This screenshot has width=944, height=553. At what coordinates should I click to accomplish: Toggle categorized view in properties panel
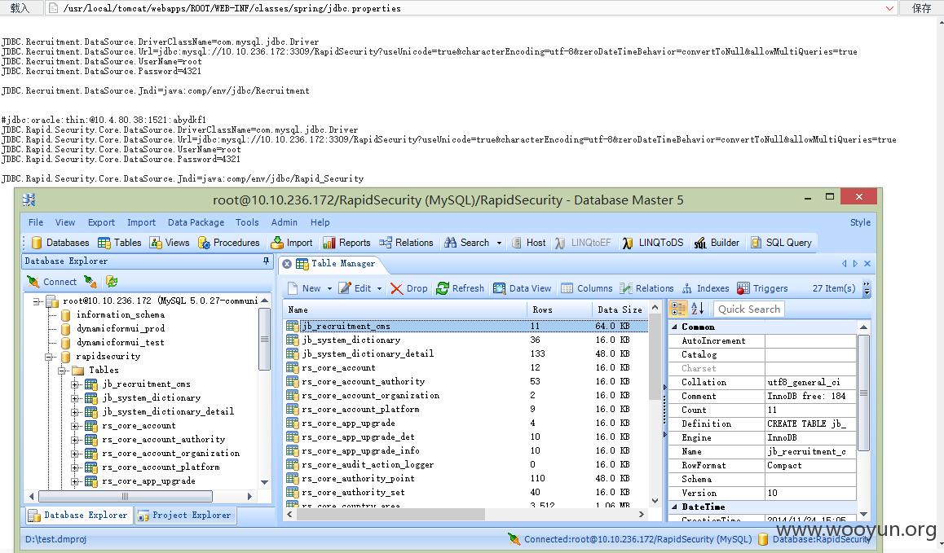678,309
